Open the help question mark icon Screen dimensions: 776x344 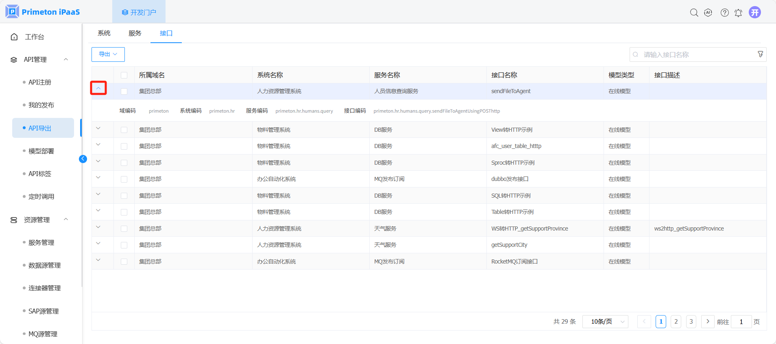[724, 13]
